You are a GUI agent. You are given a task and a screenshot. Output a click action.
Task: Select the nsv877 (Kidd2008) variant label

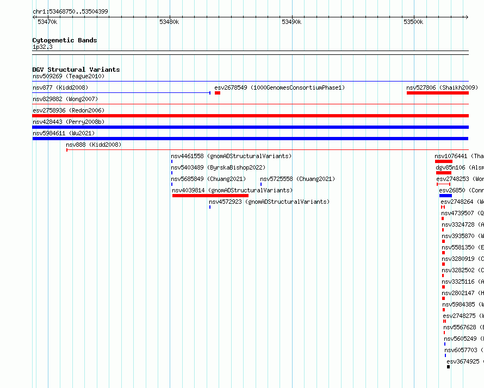(x=60, y=87)
